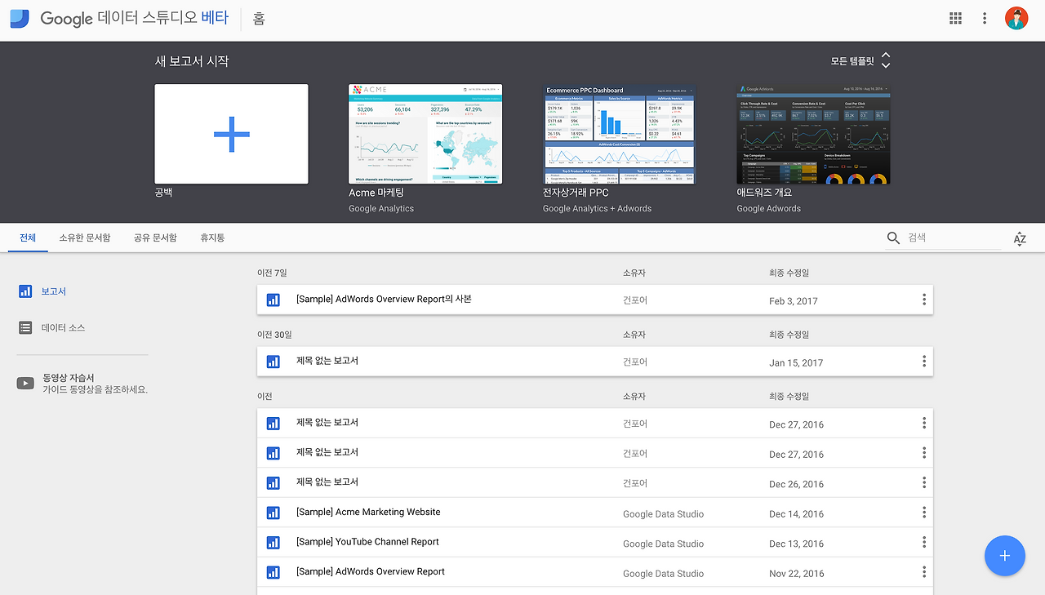Screen dimensions: 1045x595
Task: Open the header vertical dots menu
Action: [985, 18]
